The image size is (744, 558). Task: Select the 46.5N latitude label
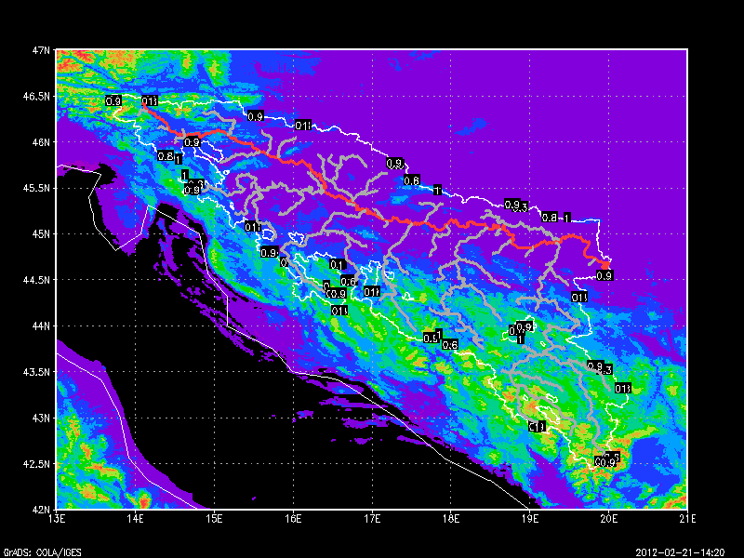tap(36, 96)
